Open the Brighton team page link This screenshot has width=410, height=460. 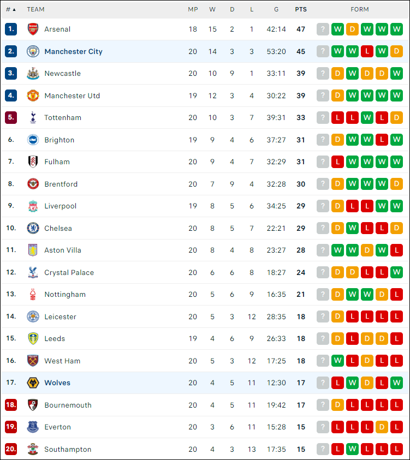tap(60, 140)
